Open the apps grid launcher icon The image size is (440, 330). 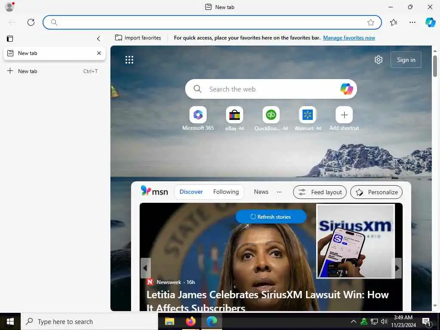(129, 59)
